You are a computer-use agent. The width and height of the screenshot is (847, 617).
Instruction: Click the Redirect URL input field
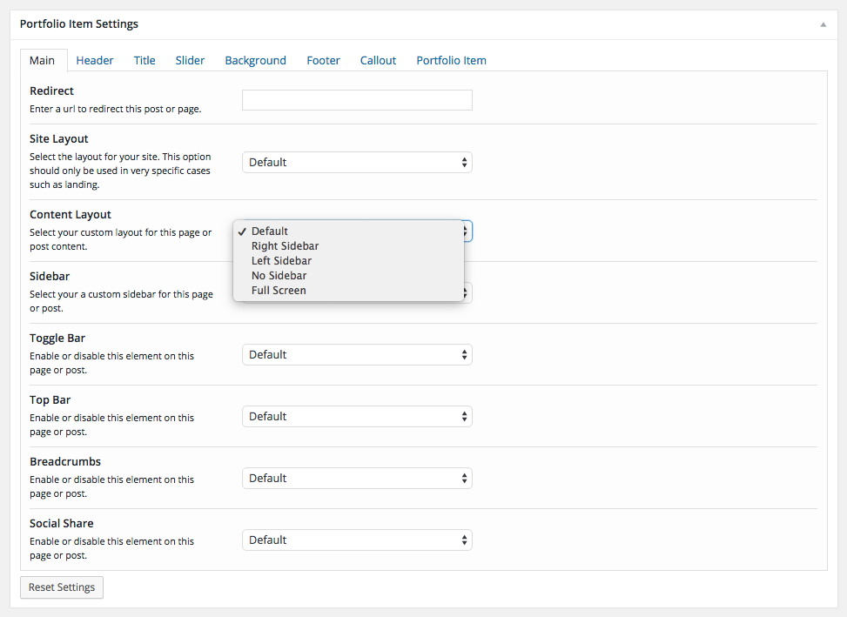click(x=357, y=100)
